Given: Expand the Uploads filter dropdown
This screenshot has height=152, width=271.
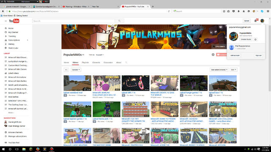Looking at the screenshot, I should click(x=76, y=70).
